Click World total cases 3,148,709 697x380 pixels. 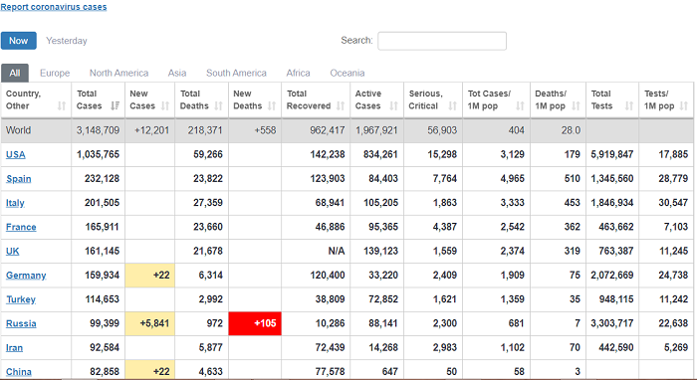pos(98,130)
